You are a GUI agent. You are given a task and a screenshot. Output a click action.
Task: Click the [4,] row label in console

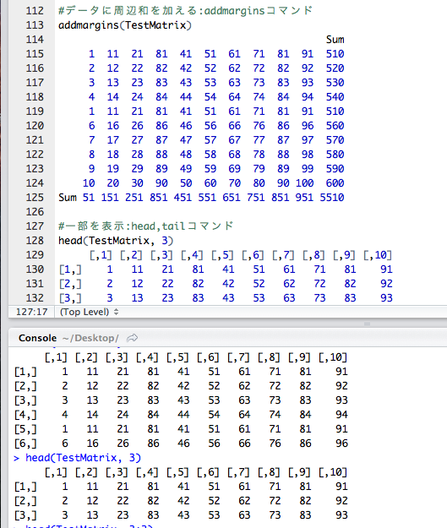click(x=25, y=415)
